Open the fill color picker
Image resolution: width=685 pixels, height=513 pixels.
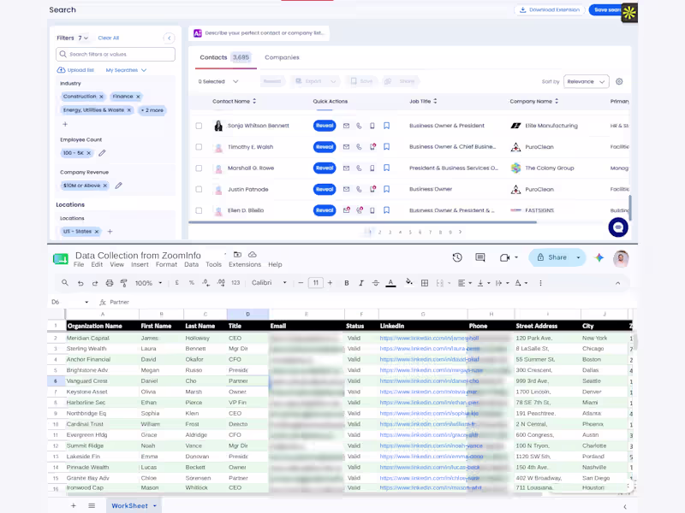click(x=409, y=283)
